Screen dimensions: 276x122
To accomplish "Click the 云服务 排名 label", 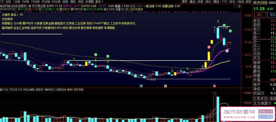I will coord(12,15).
